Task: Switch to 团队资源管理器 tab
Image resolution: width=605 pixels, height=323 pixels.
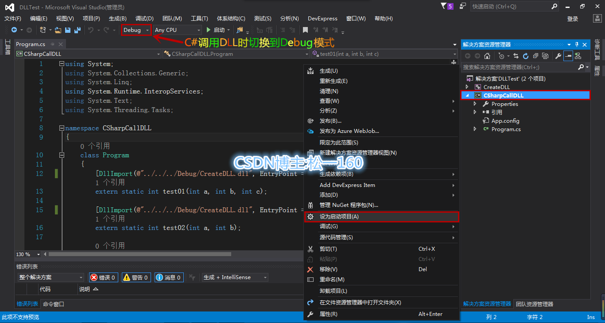Action: pos(535,304)
